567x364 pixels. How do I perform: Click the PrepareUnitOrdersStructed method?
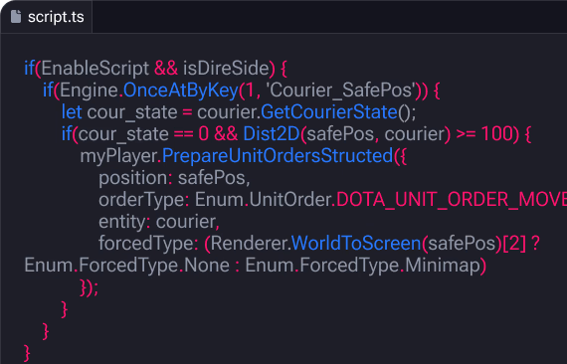point(278,156)
